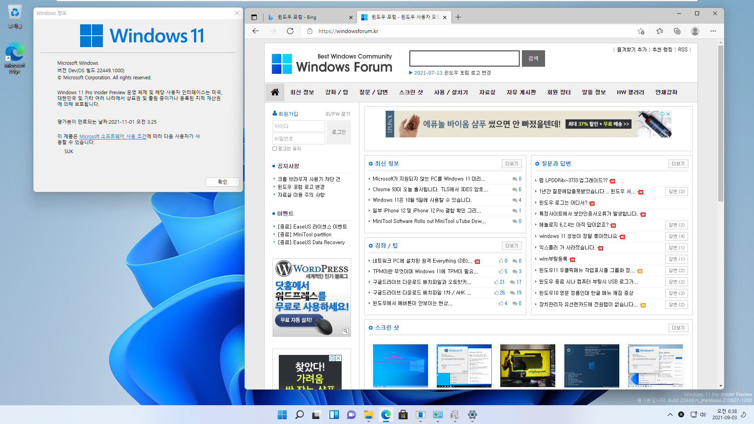Enable the stay logged in checkbox

click(x=275, y=148)
